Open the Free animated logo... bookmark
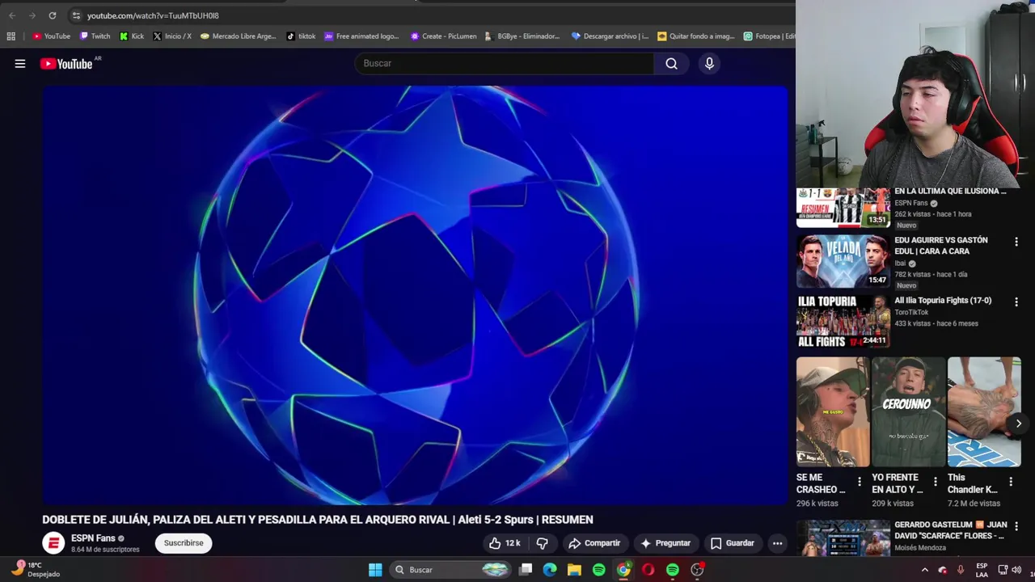 [x=361, y=36]
